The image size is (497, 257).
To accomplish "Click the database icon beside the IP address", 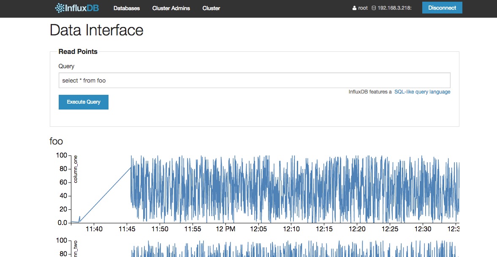I will [x=374, y=8].
